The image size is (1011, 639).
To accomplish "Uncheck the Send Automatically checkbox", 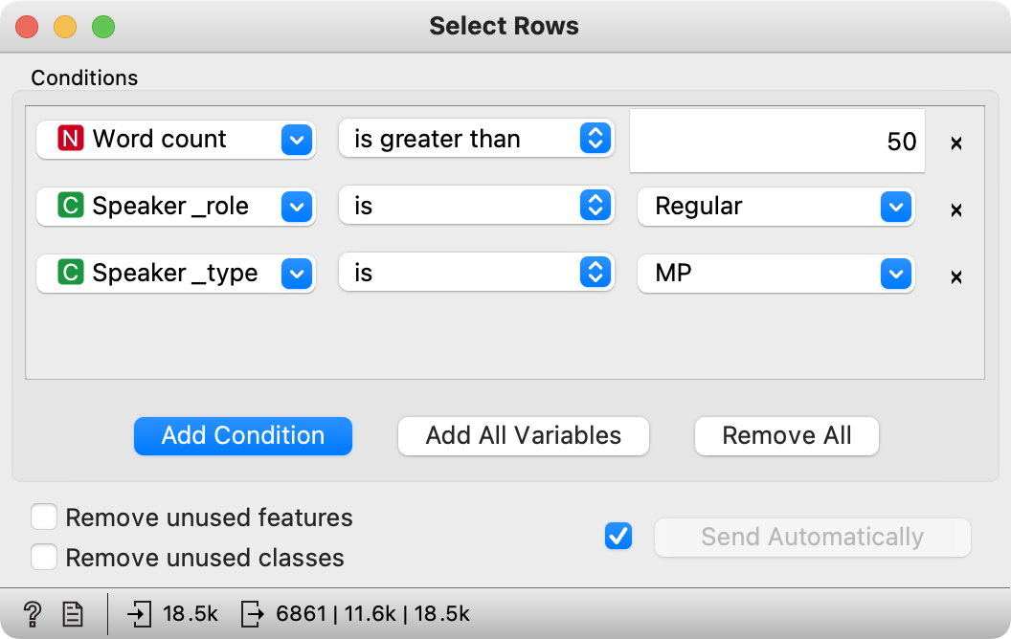I will tap(618, 537).
